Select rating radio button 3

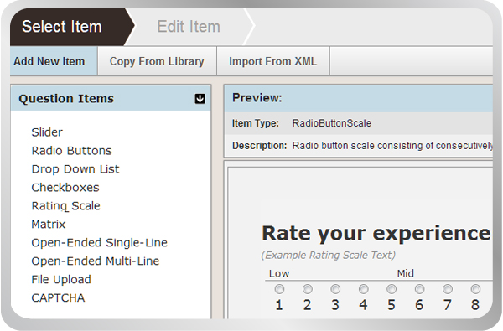tap(335, 289)
